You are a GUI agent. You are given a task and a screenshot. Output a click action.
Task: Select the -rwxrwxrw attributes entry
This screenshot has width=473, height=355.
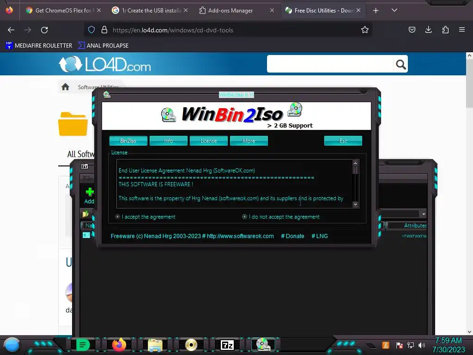[x=414, y=235]
